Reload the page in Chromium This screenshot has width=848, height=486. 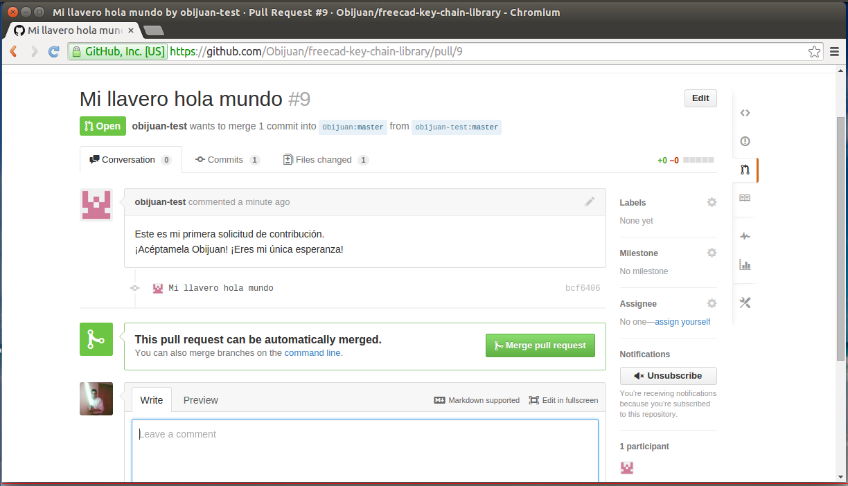53,52
